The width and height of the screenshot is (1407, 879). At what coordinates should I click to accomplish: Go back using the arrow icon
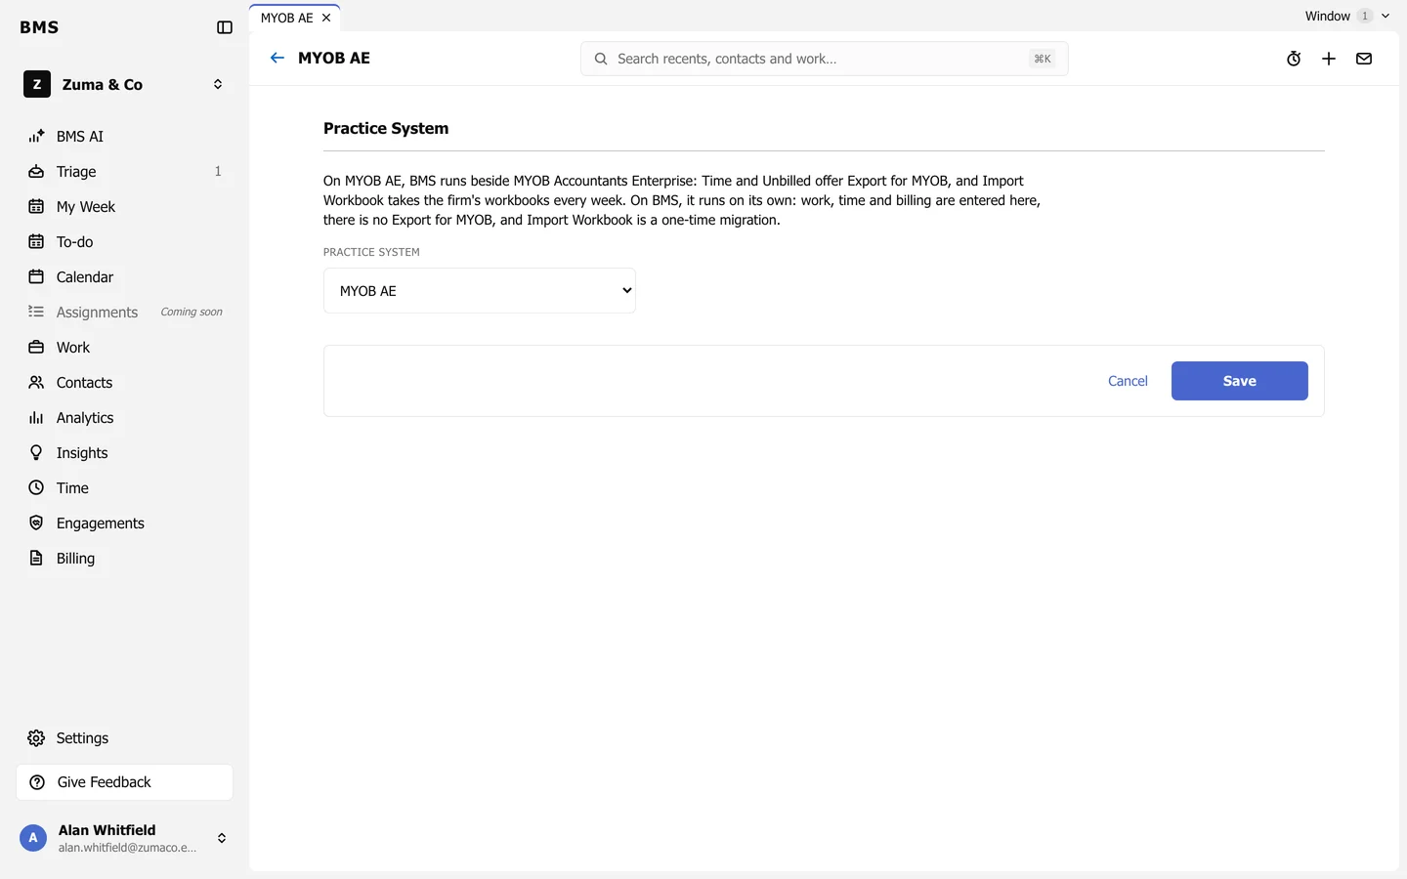point(277,58)
